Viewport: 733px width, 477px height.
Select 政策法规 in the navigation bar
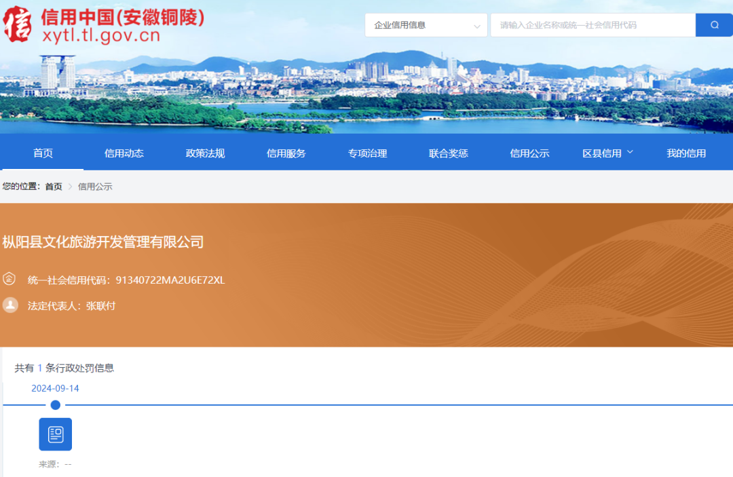coord(205,153)
